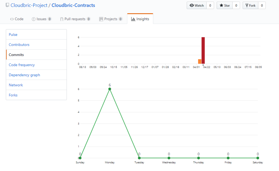Open Code frequency section
The image size is (279, 171).
36,65
